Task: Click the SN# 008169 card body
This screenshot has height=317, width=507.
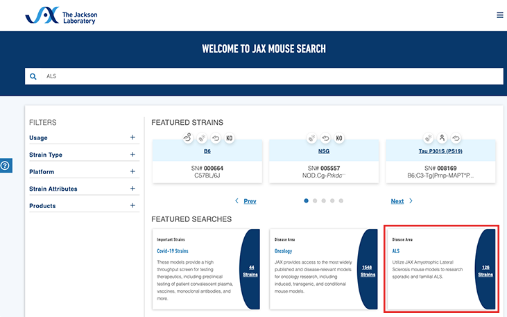Action: [440, 172]
